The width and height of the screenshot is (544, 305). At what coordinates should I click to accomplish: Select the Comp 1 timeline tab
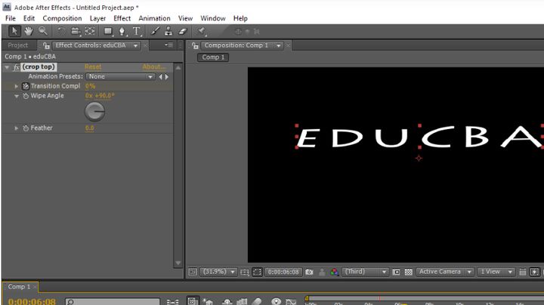[19, 287]
